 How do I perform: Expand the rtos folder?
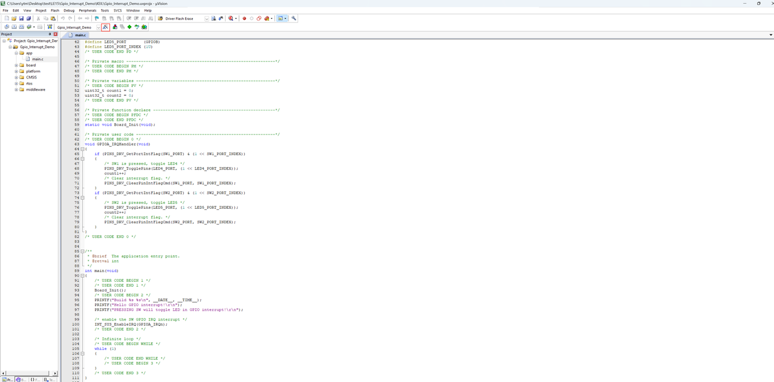click(x=16, y=83)
